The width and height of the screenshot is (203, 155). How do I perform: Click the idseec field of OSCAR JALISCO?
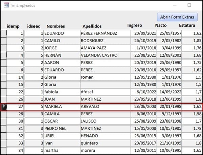click(34, 121)
